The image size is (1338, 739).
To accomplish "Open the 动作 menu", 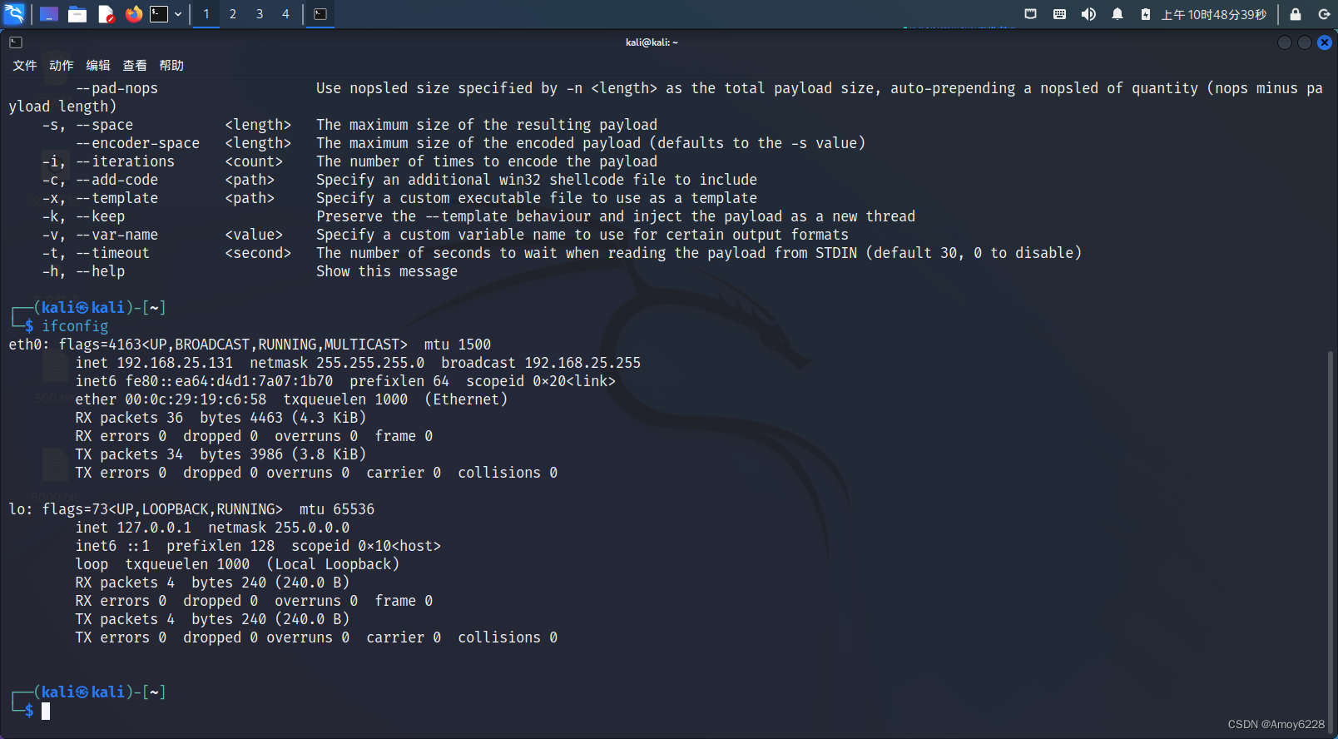I will 62,65.
